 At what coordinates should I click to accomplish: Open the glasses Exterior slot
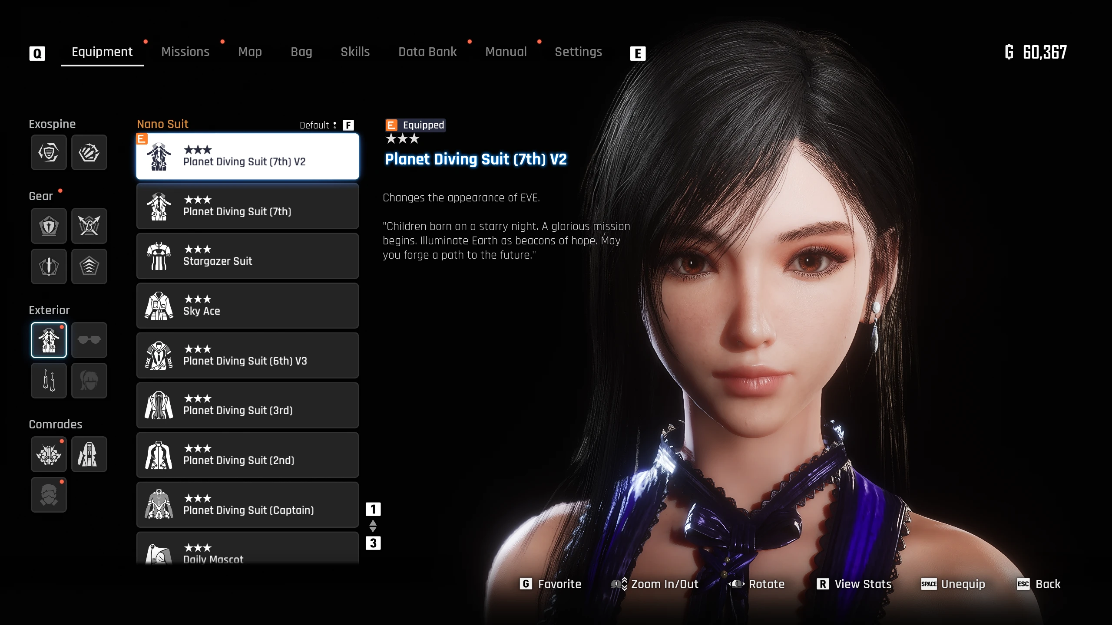[89, 340]
